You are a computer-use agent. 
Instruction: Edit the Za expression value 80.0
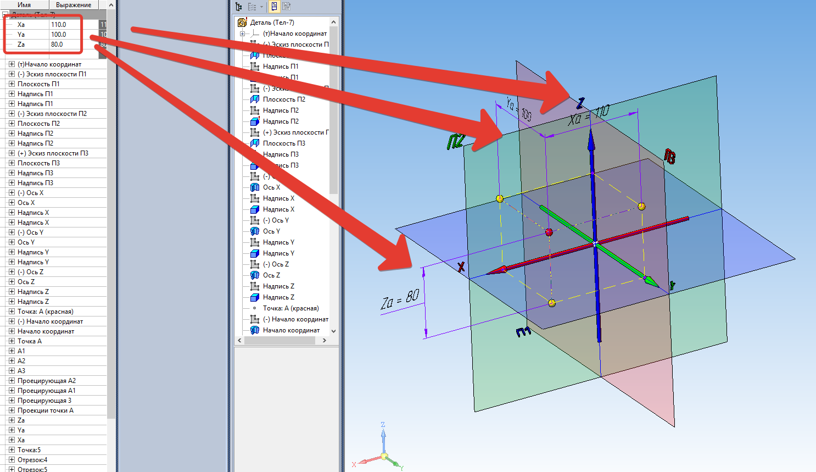65,45
